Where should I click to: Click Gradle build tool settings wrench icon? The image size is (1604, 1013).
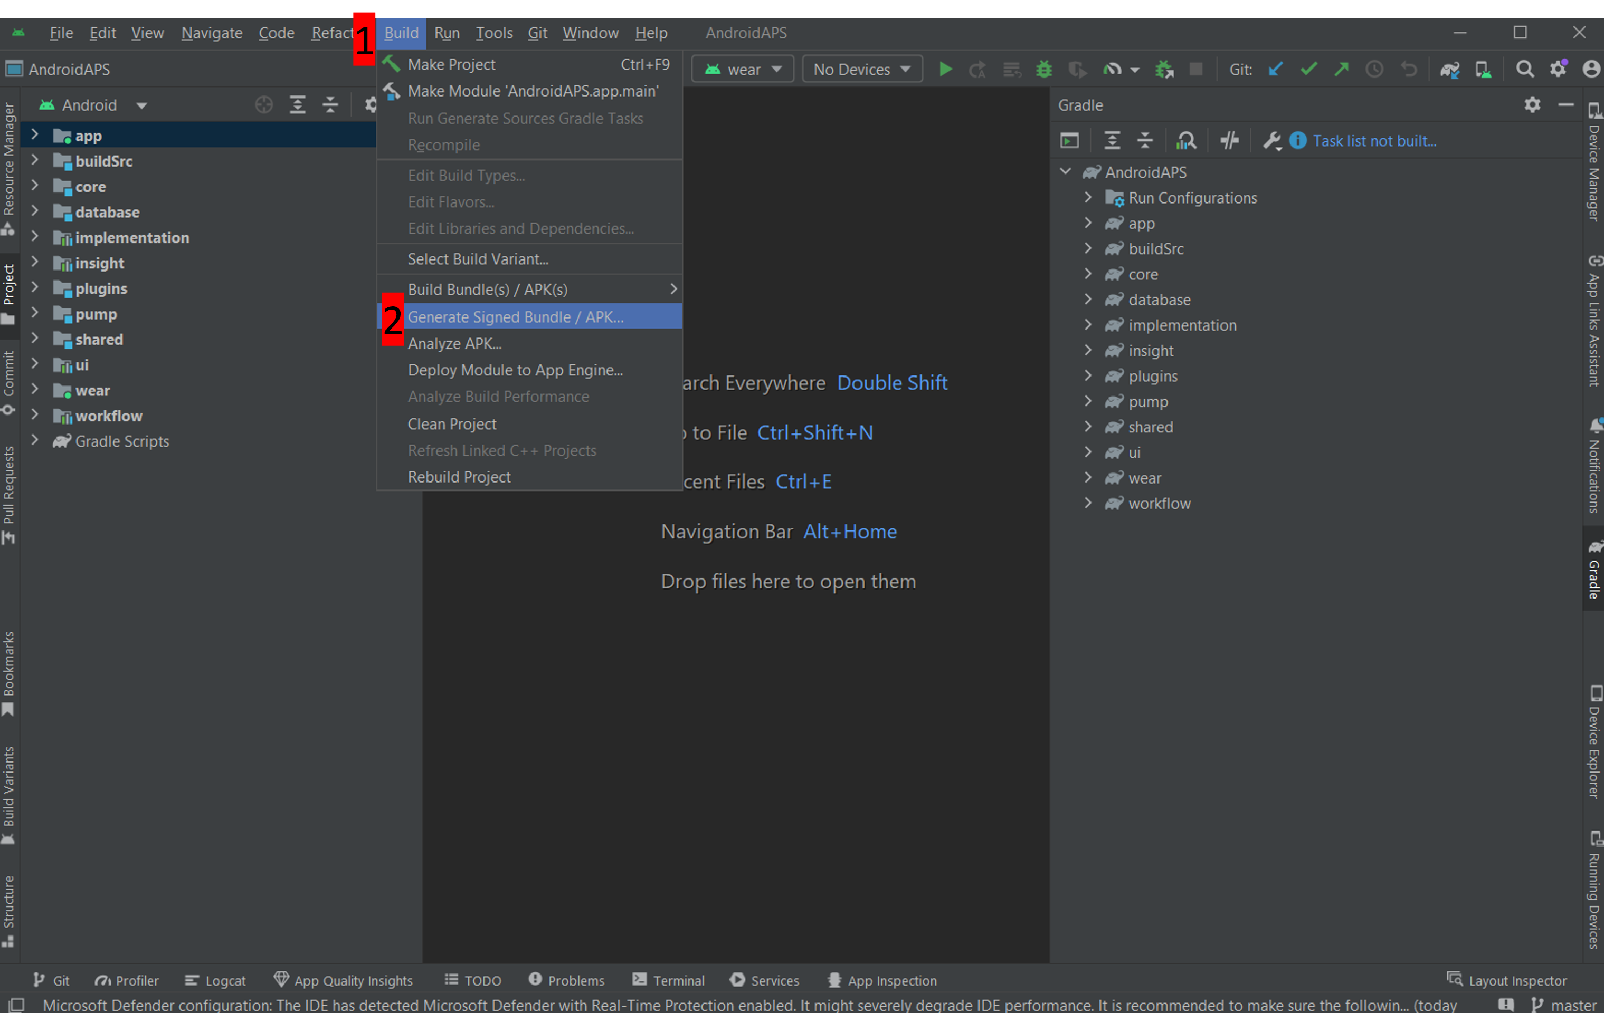[x=1271, y=141]
